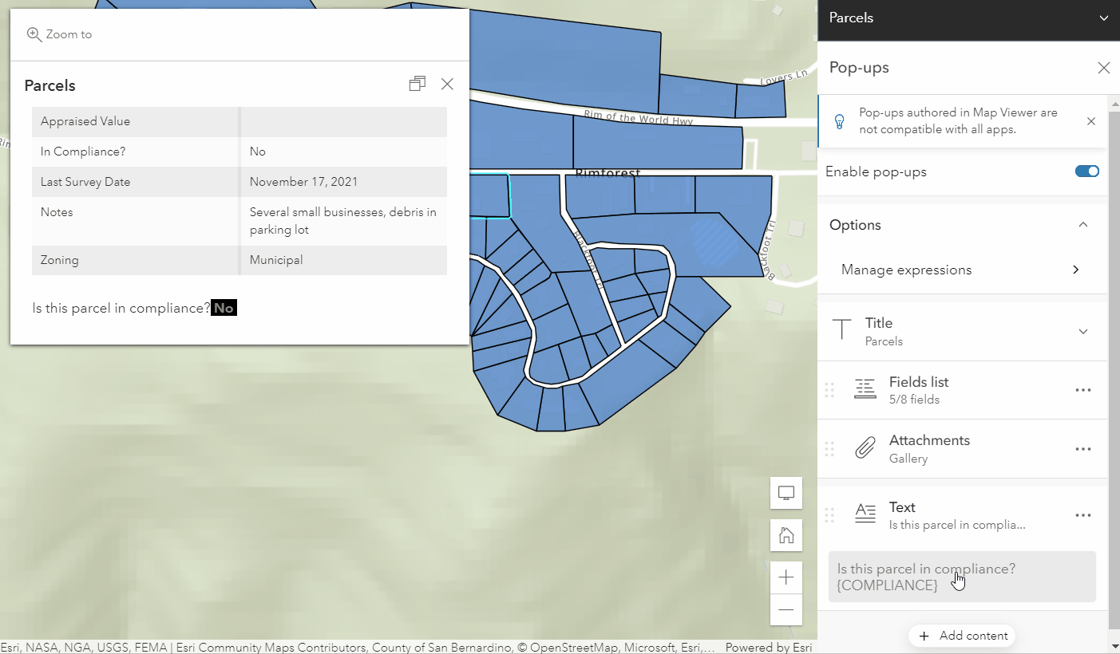This screenshot has width=1120, height=654.
Task: Zoom out on the map
Action: point(786,609)
